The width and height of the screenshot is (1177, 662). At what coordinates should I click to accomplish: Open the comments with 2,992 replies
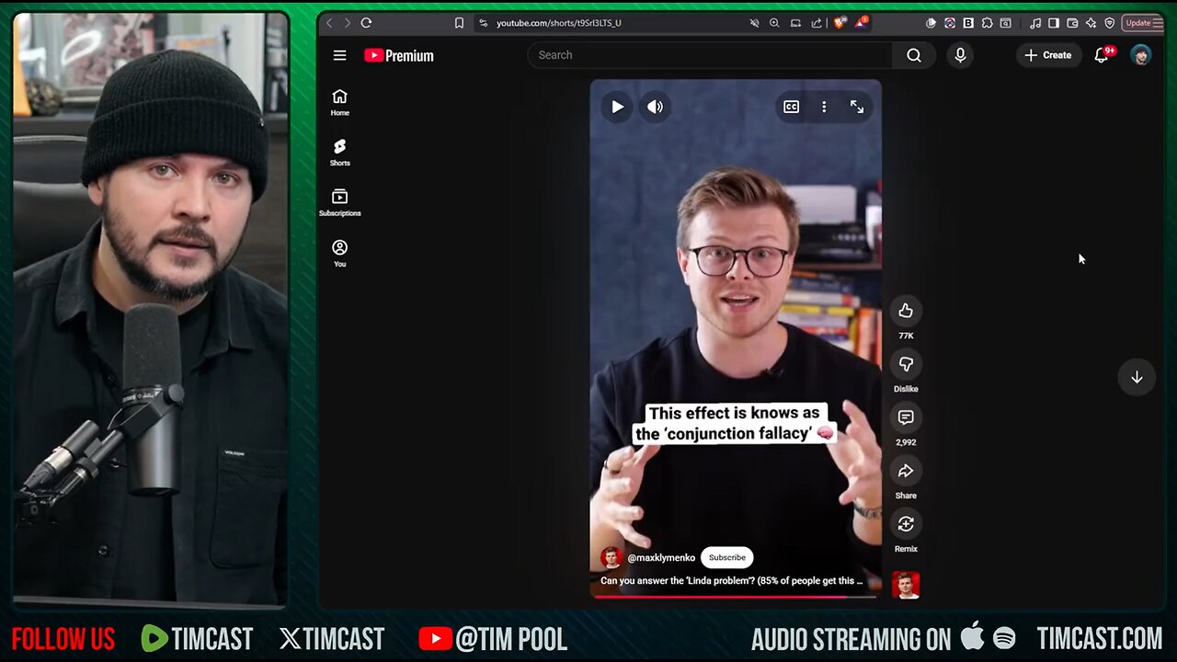point(906,418)
